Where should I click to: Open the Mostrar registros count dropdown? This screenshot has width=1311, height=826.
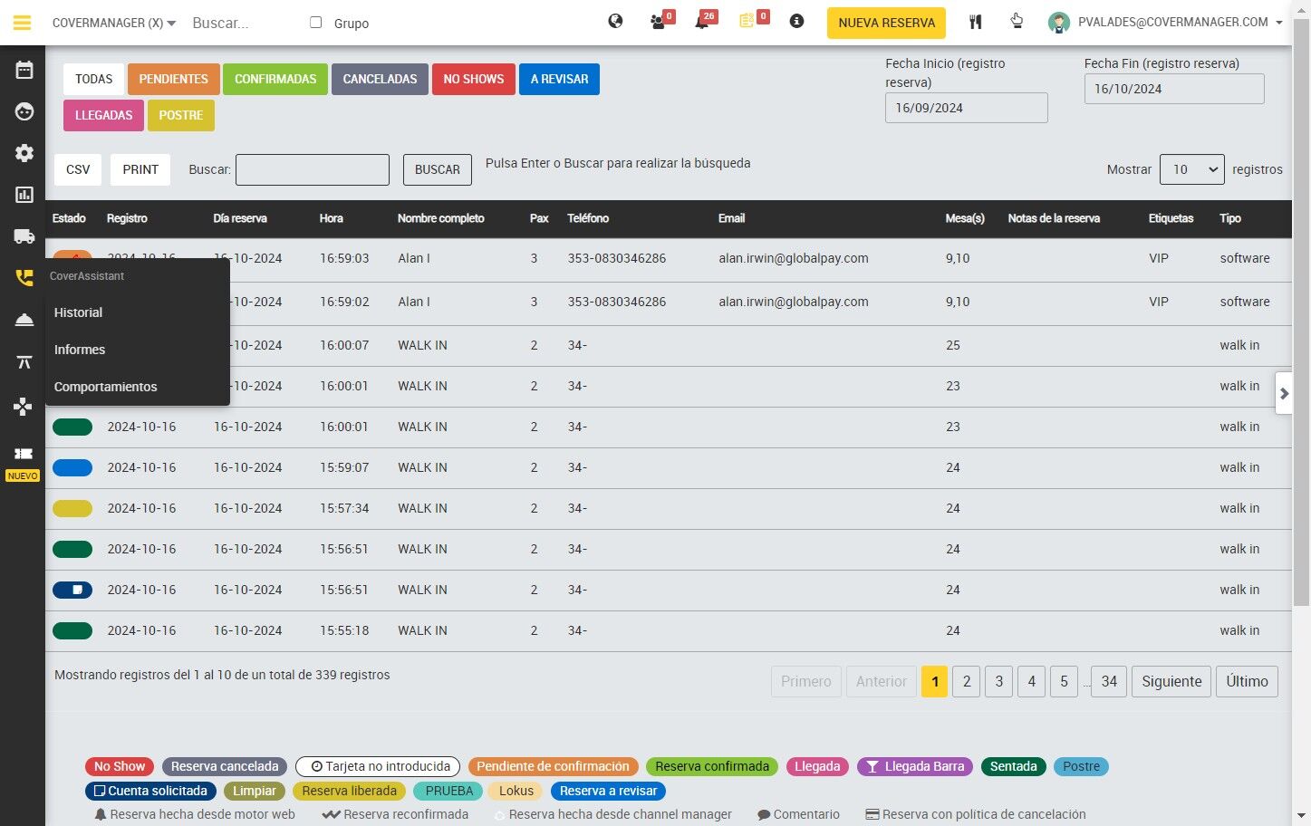click(x=1191, y=169)
